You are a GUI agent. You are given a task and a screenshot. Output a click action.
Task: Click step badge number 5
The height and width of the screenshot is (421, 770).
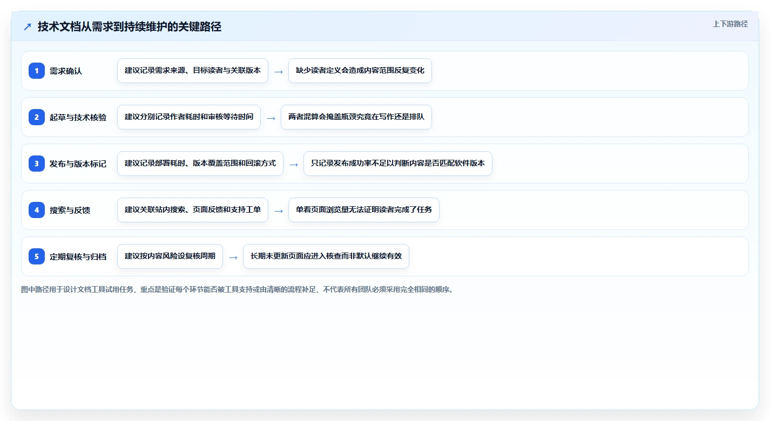(37, 256)
